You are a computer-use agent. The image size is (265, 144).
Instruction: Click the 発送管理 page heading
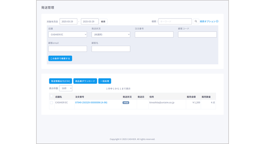point(48,8)
